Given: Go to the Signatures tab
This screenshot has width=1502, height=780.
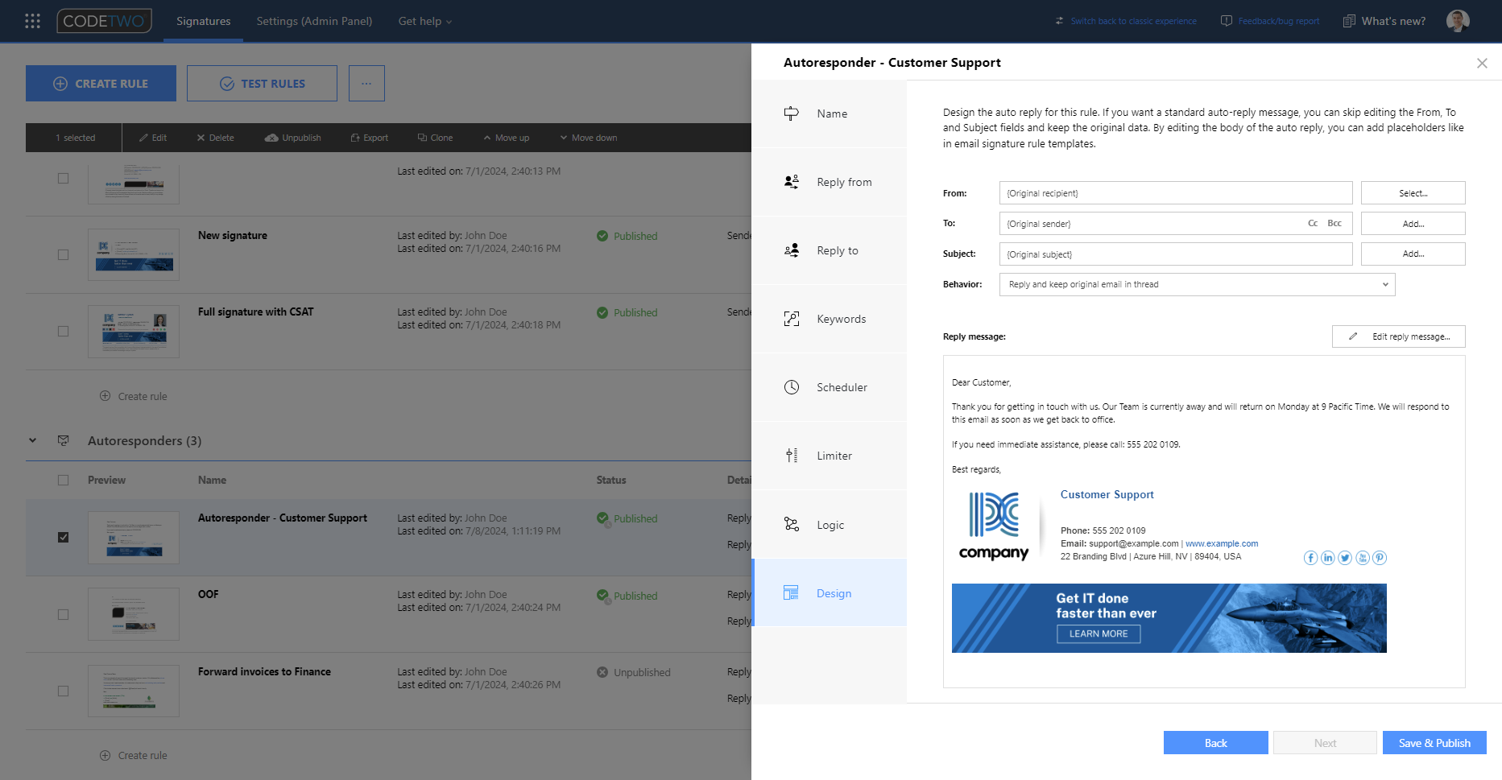Looking at the screenshot, I should (x=203, y=21).
